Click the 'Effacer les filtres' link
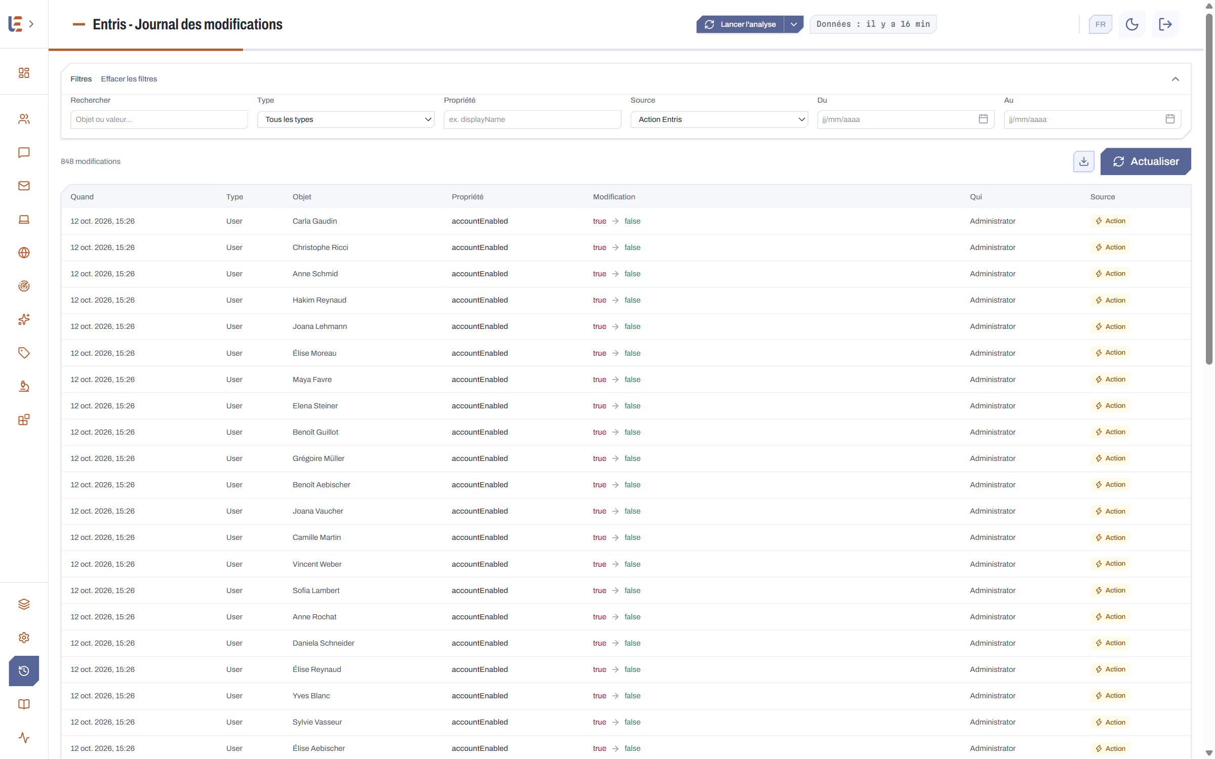This screenshot has width=1215, height=759. 129,79
